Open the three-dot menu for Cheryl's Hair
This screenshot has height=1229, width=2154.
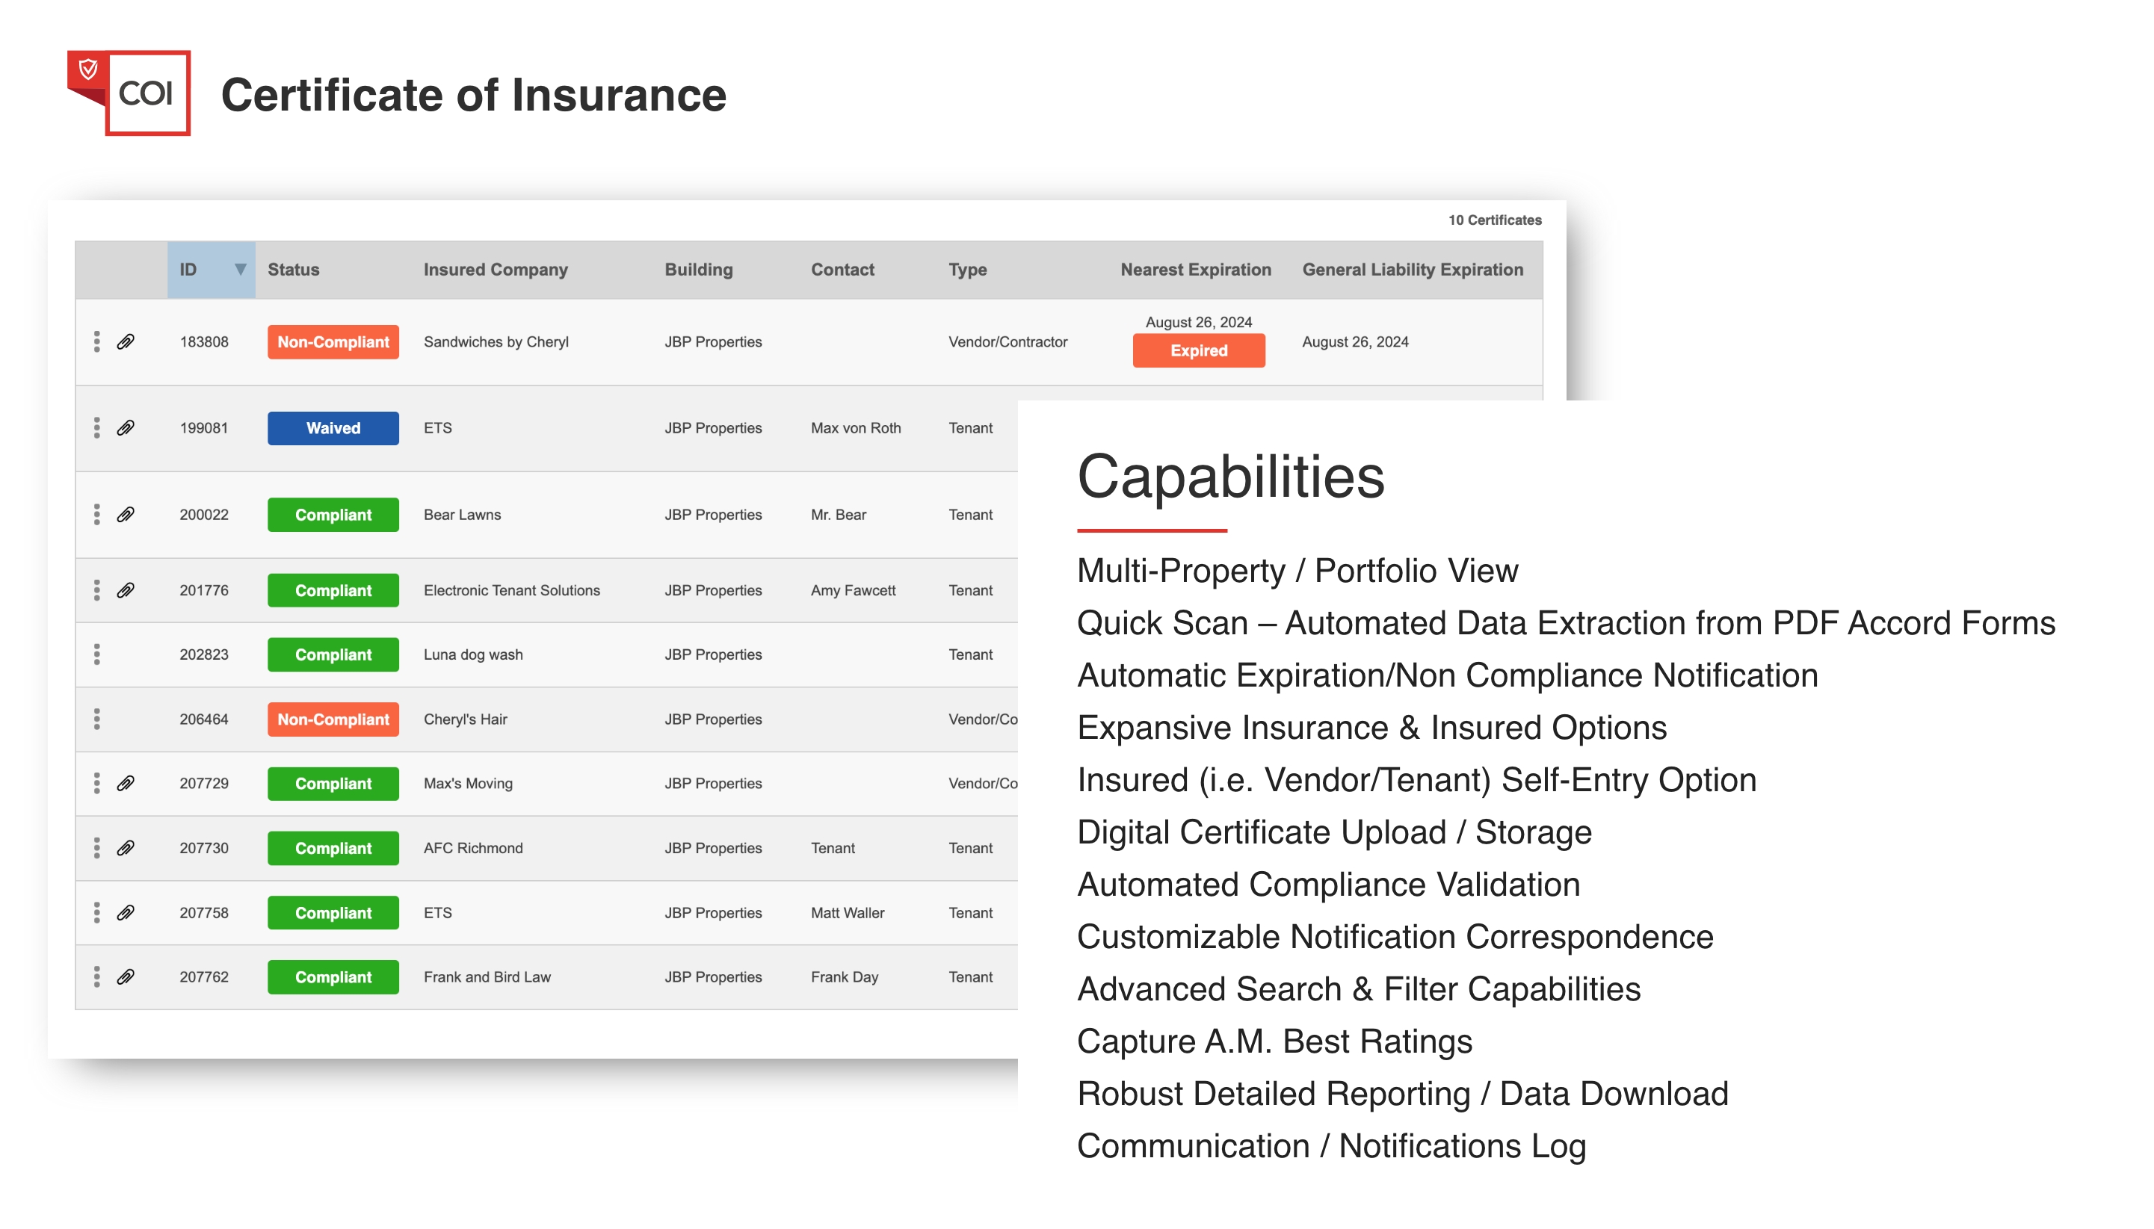click(x=96, y=719)
